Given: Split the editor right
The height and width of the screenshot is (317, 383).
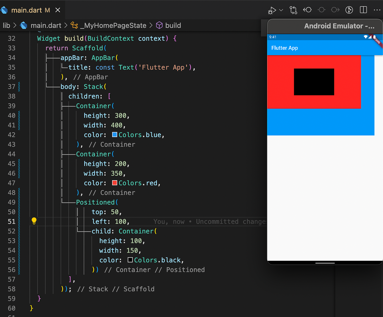Looking at the screenshot, I should click(363, 10).
